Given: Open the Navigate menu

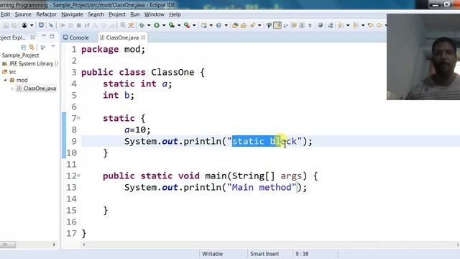Looking at the screenshot, I should pos(72,14).
